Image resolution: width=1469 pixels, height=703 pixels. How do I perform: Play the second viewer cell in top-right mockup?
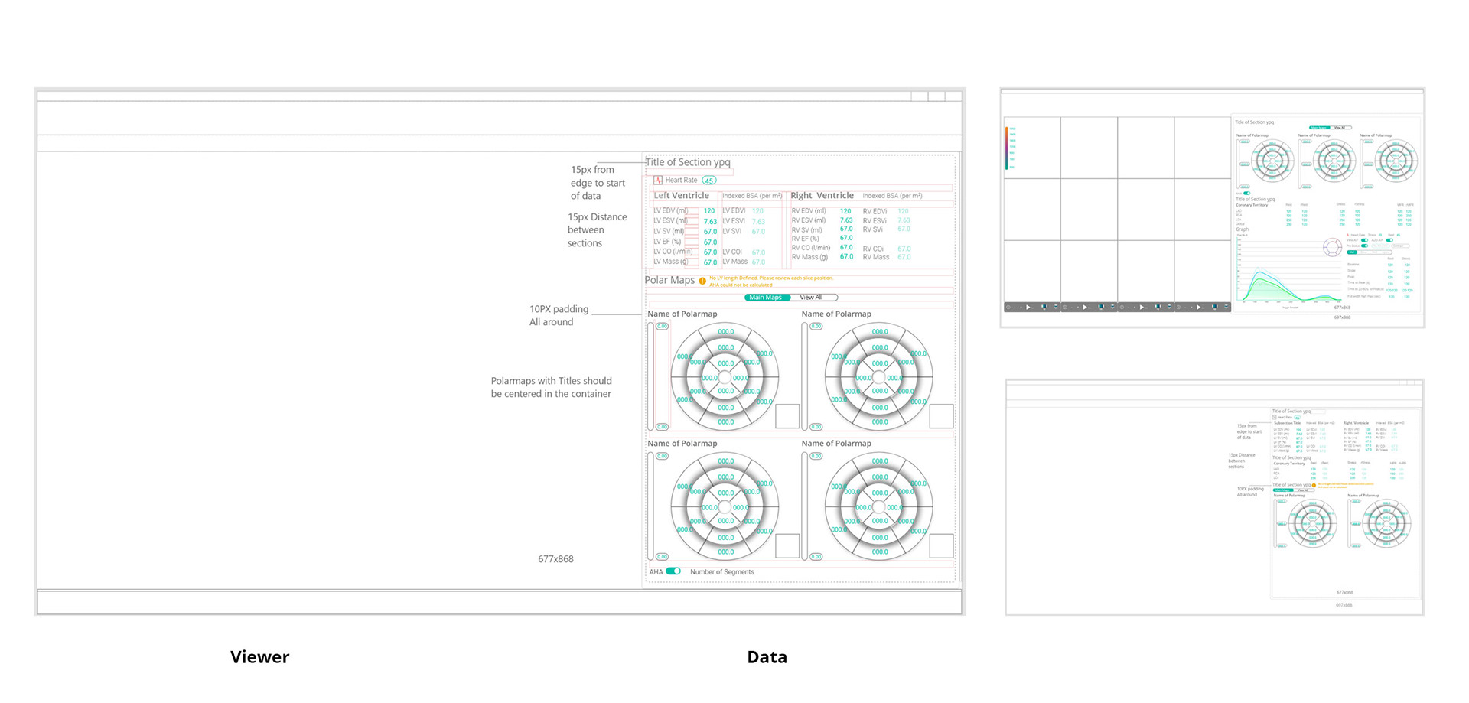[1085, 307]
